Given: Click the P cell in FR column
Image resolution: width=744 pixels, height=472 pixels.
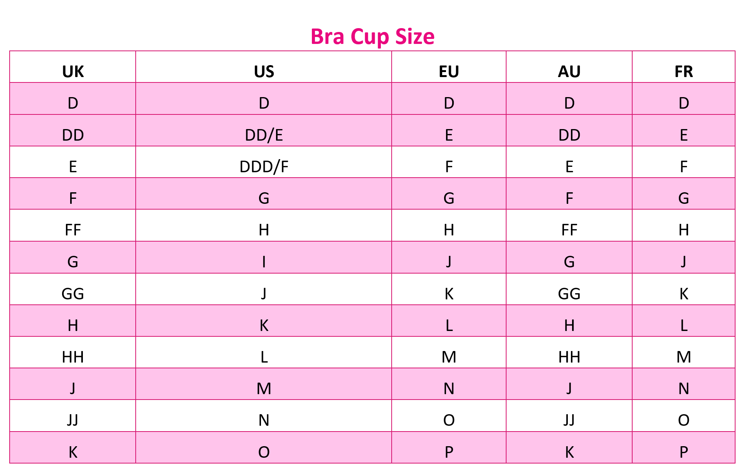Looking at the screenshot, I should point(683,452).
